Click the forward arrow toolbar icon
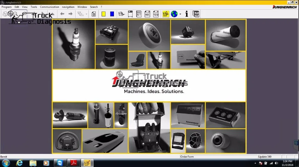Viewport: 299px width, 167px height. (x=71, y=14)
